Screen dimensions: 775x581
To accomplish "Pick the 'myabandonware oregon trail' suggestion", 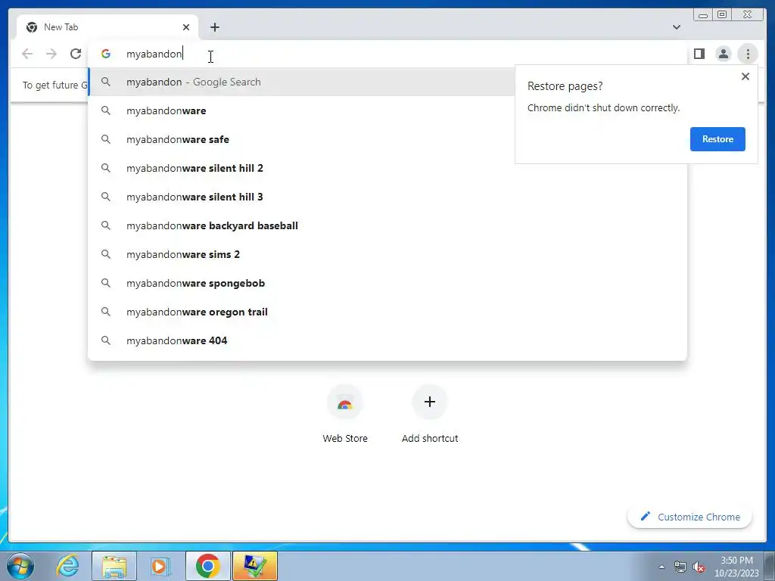I will coord(387,312).
